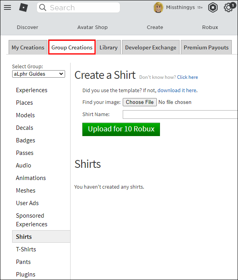Viewport: 238px width, 280px height.
Task: Open the Premium Payouts tab
Action: tap(206, 47)
